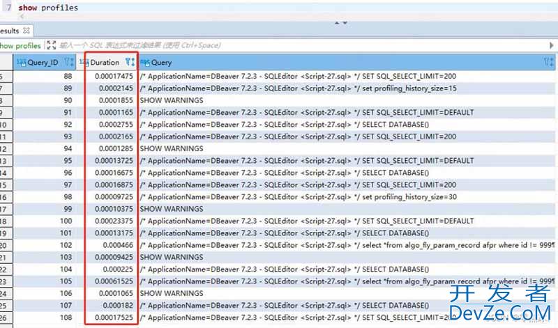Select Query_ID cell 100

(x=45, y=221)
